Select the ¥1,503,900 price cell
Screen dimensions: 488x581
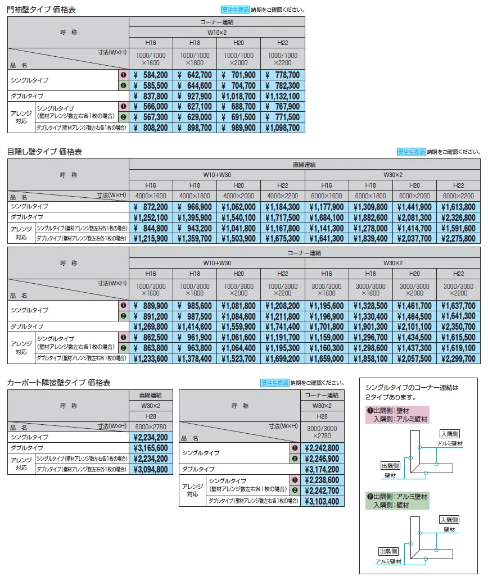tap(239, 239)
